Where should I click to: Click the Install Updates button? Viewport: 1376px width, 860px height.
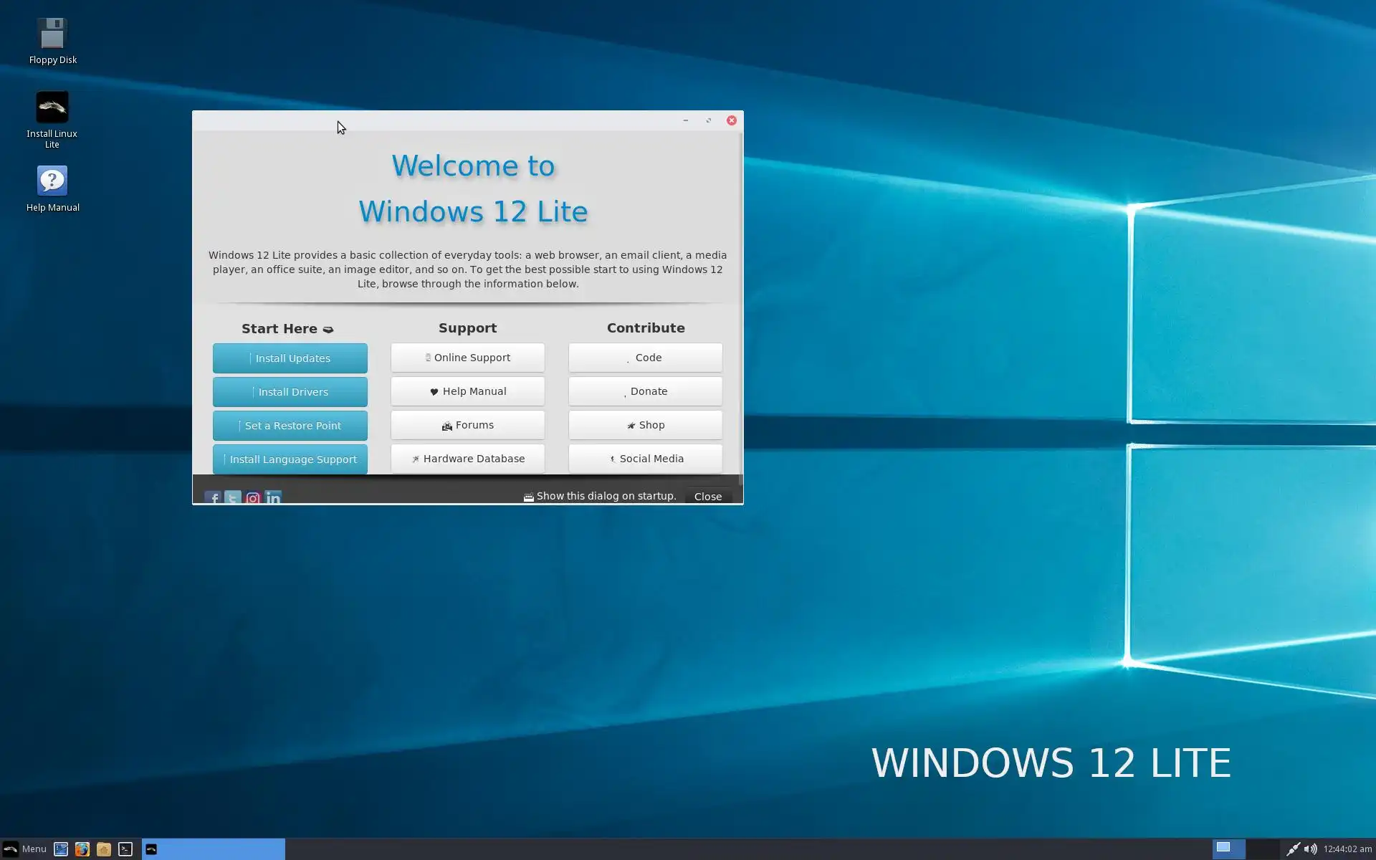click(290, 358)
